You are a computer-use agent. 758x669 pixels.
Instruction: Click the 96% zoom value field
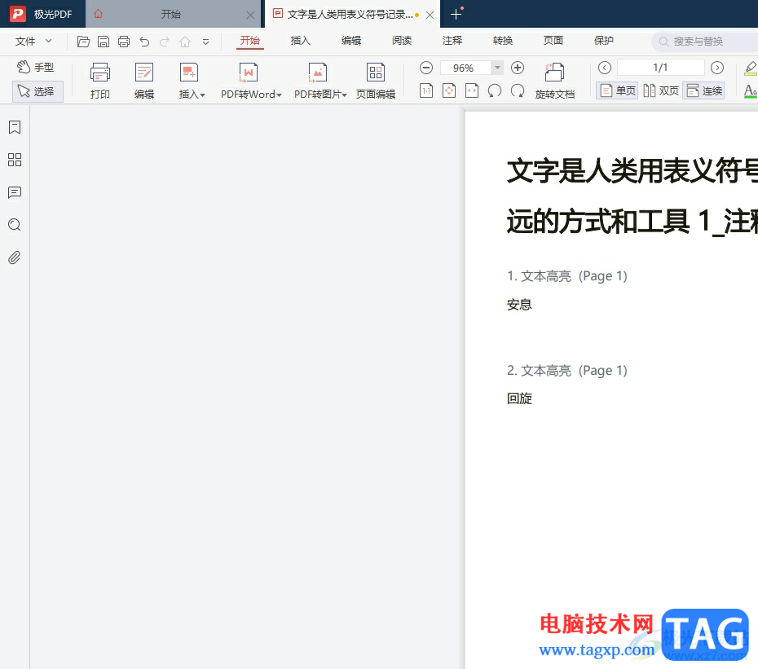click(x=465, y=68)
